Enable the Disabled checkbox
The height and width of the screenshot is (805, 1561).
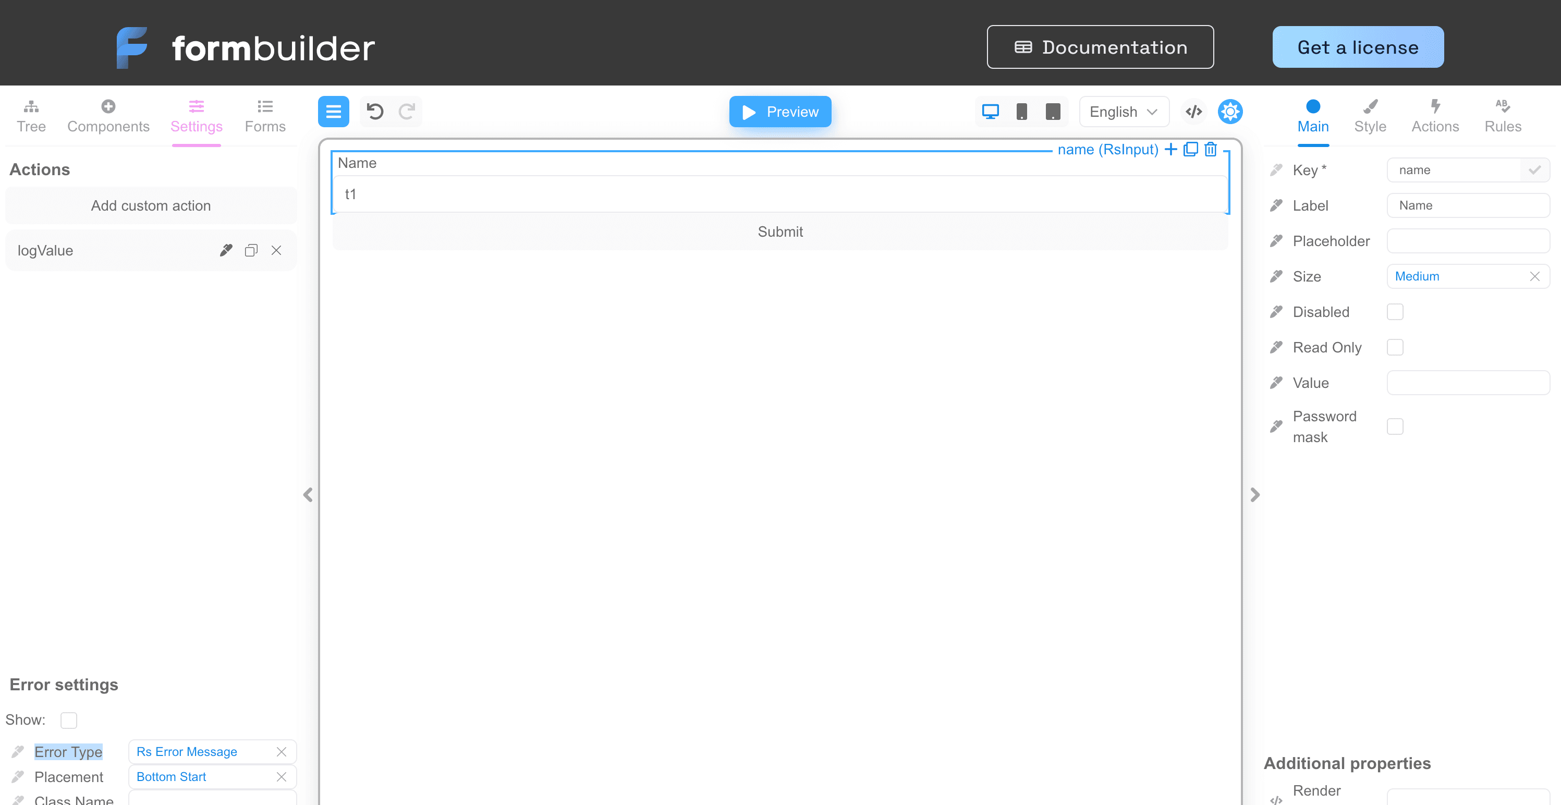pos(1394,312)
